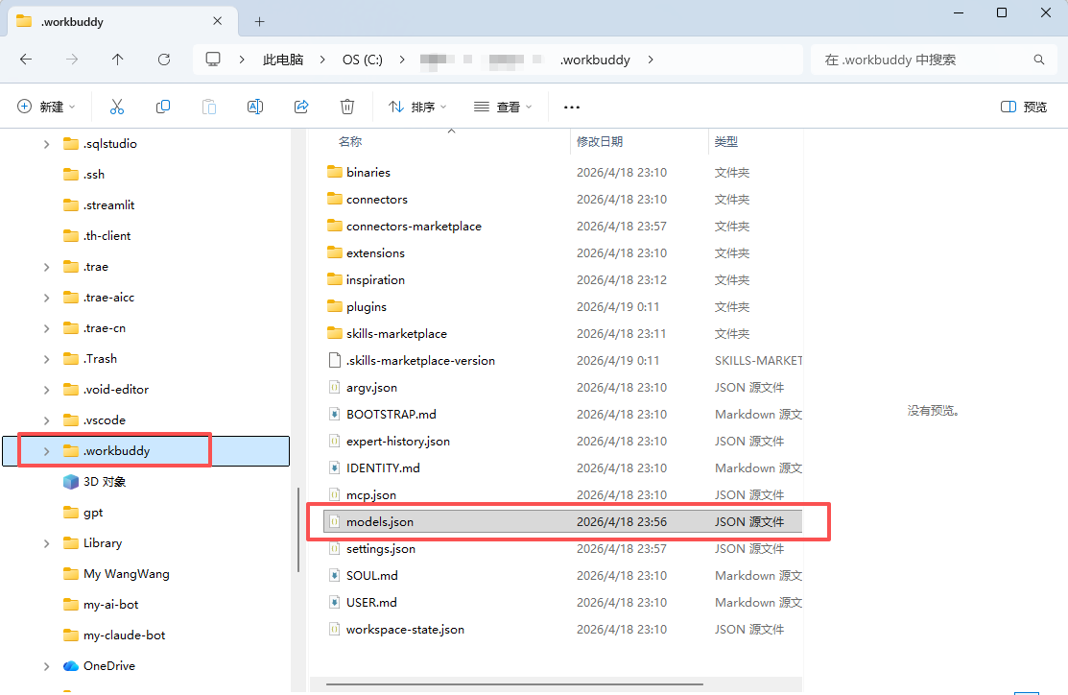The height and width of the screenshot is (695, 1068).
Task: Click the Rename icon in toolbar
Action: [x=255, y=107]
